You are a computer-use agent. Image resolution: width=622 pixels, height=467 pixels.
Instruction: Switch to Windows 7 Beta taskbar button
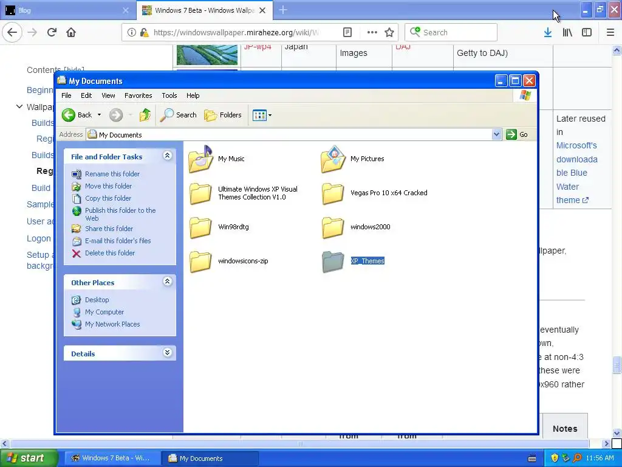pos(112,458)
